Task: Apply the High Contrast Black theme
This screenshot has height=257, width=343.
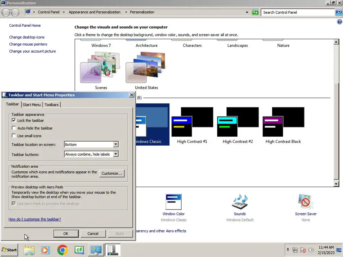Action: (x=283, y=125)
